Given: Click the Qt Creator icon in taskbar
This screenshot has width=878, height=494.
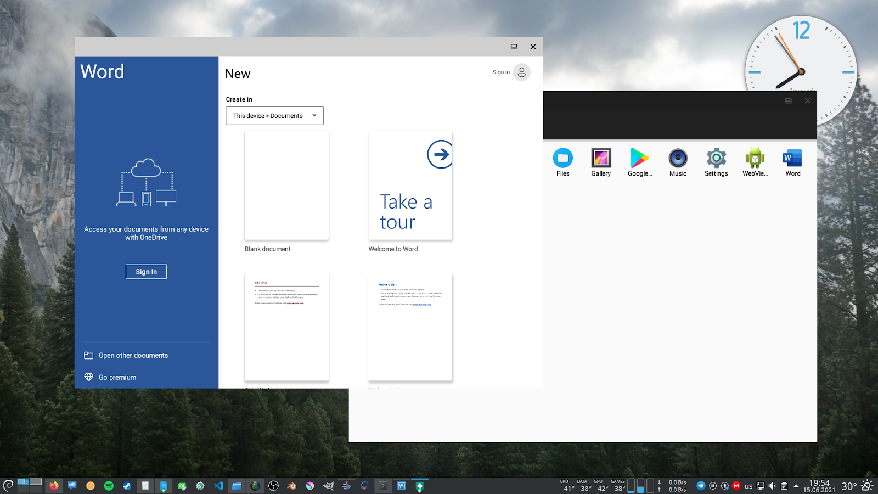Looking at the screenshot, I should [x=182, y=486].
